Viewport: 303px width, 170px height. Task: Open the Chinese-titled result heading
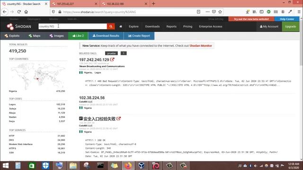[99, 119]
